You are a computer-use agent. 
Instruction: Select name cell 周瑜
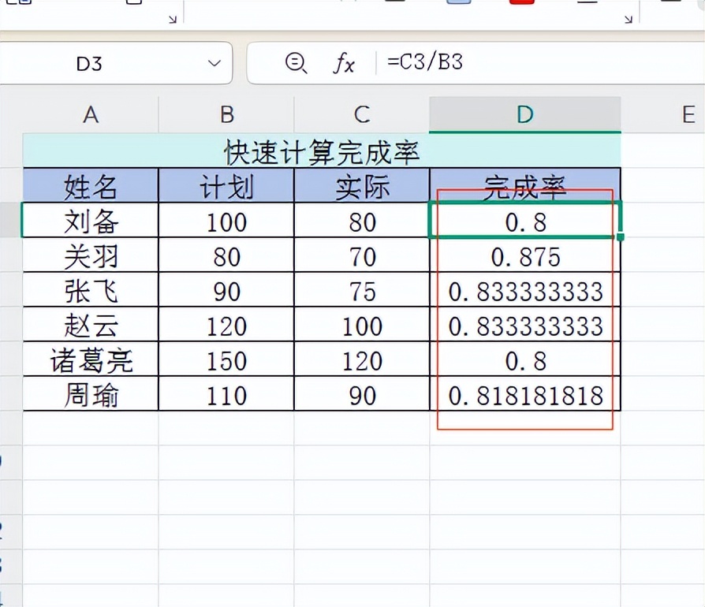click(x=91, y=393)
